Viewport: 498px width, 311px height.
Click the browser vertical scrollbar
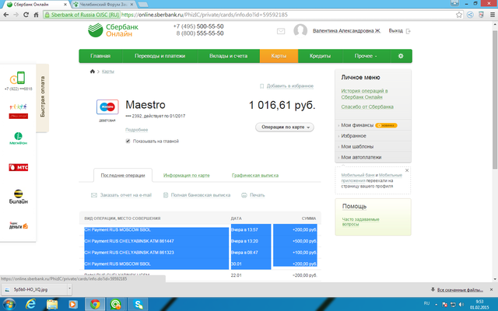tap(495, 100)
